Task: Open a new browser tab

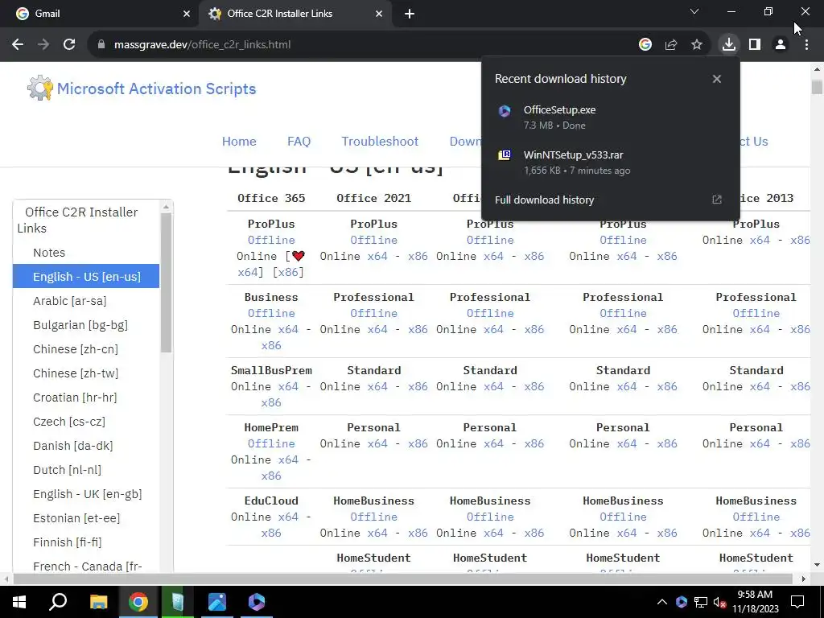Action: tap(410, 14)
